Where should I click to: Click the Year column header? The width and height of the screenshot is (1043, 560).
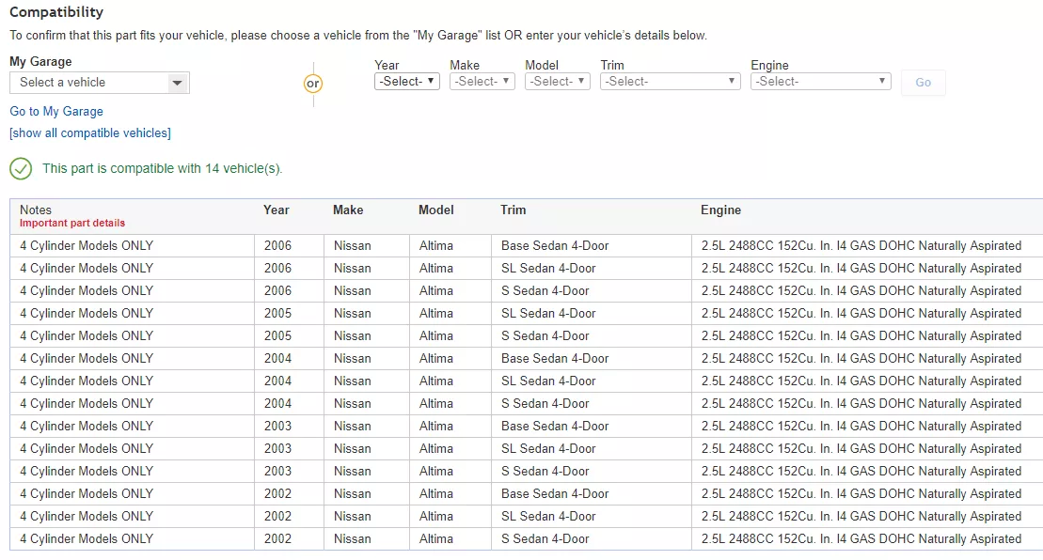pos(277,210)
